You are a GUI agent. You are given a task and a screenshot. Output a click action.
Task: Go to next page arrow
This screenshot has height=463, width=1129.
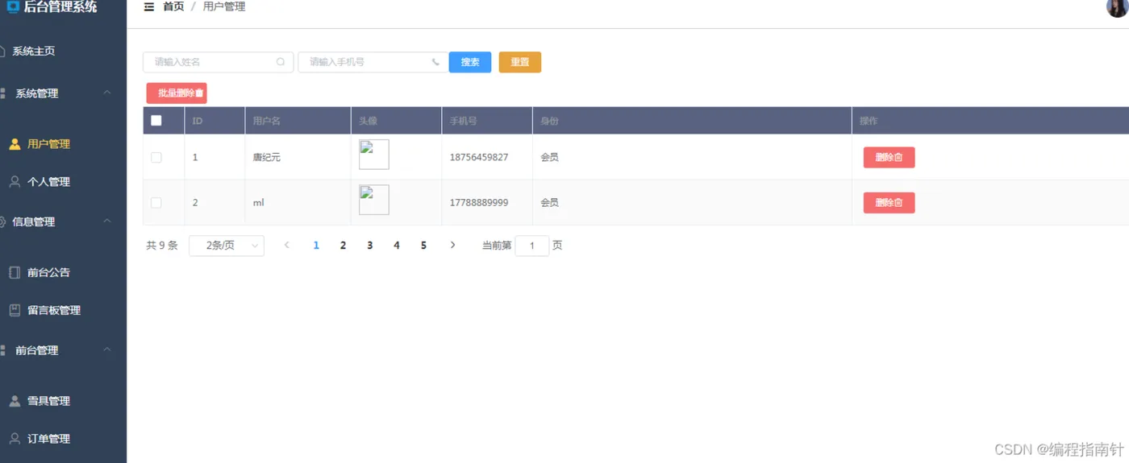pos(452,246)
